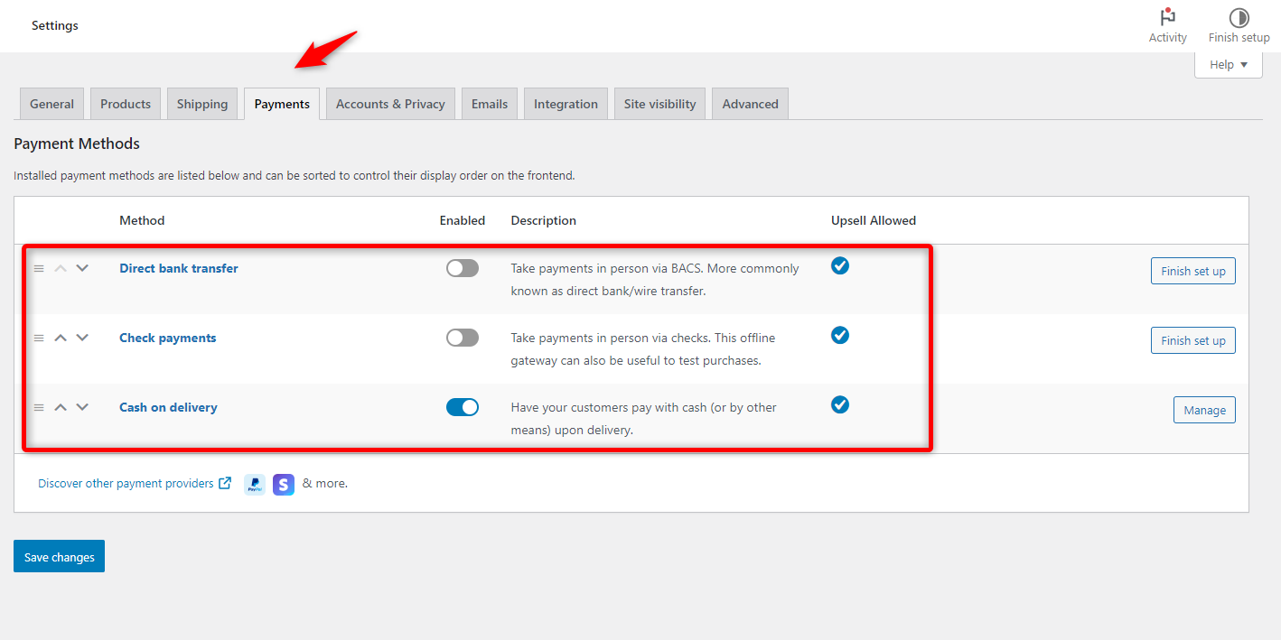
Task: Select the Stripe payment provider icon
Action: (x=283, y=484)
